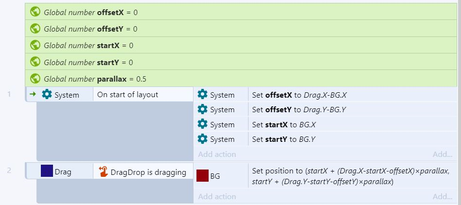Click gear icon of Set startY action
Viewport: 461px width, 205px height.
click(x=203, y=138)
